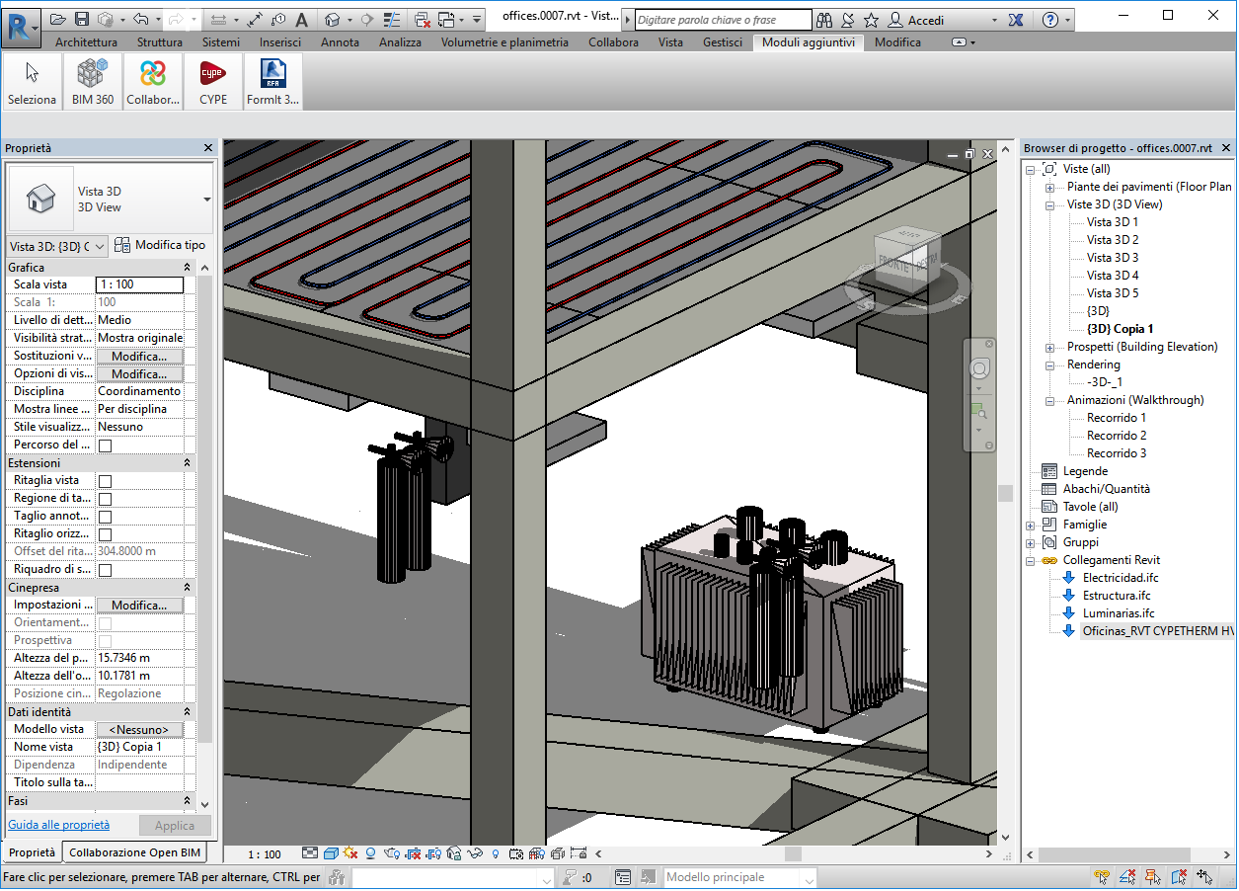
Task: Click the Modifica tipo button
Action: coord(160,245)
